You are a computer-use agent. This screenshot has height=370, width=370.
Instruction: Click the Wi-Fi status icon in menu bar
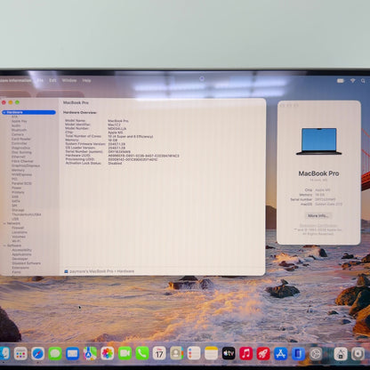click(352, 81)
